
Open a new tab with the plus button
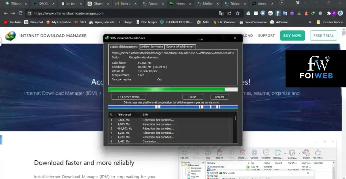coord(282,3)
